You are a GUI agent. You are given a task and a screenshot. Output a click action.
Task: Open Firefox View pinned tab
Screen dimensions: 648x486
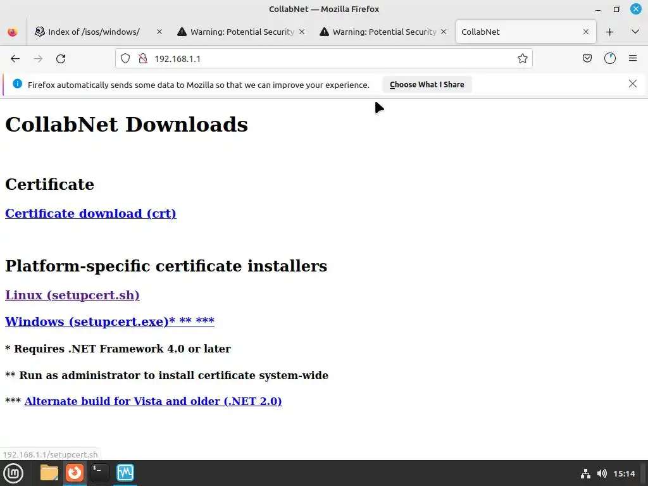click(x=13, y=32)
